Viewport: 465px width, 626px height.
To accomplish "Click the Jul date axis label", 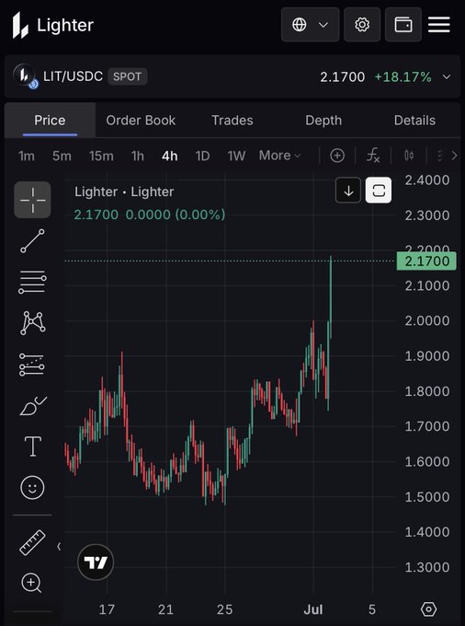I will click(x=313, y=609).
